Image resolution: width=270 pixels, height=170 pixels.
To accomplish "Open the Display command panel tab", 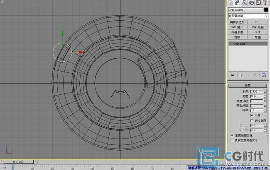I will pos(258,3).
